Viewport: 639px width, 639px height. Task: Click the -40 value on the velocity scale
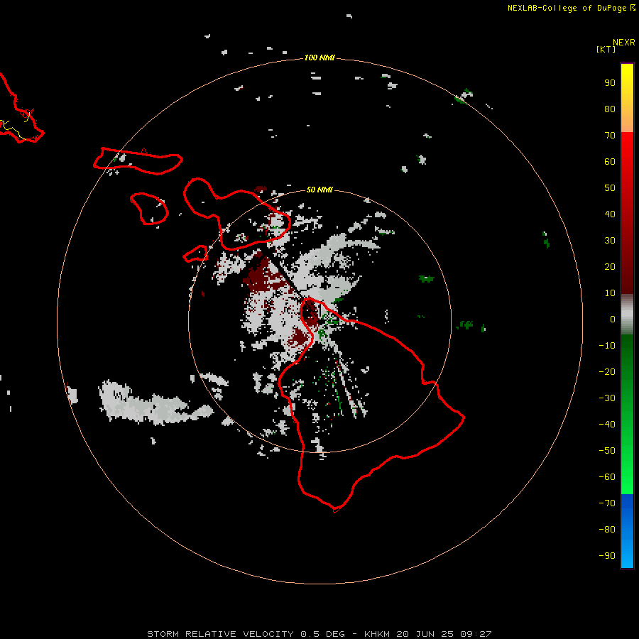607,425
